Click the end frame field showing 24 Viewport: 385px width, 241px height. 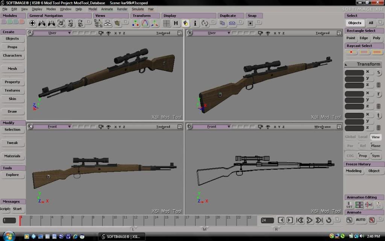(x=267, y=220)
